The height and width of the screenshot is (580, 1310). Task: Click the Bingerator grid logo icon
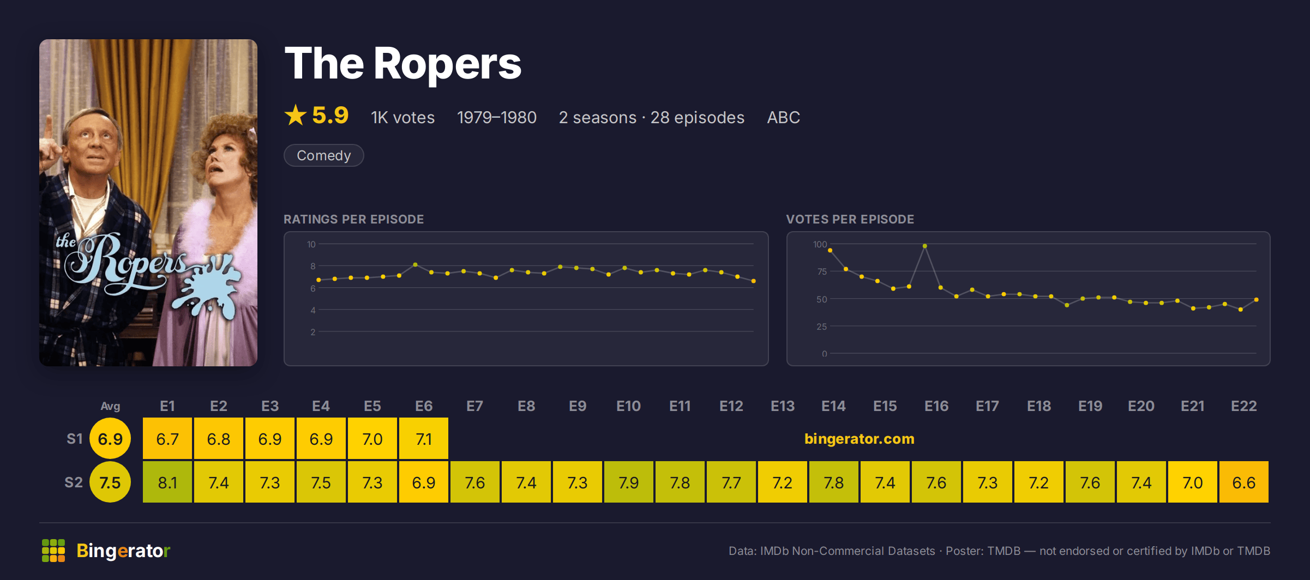coord(53,551)
